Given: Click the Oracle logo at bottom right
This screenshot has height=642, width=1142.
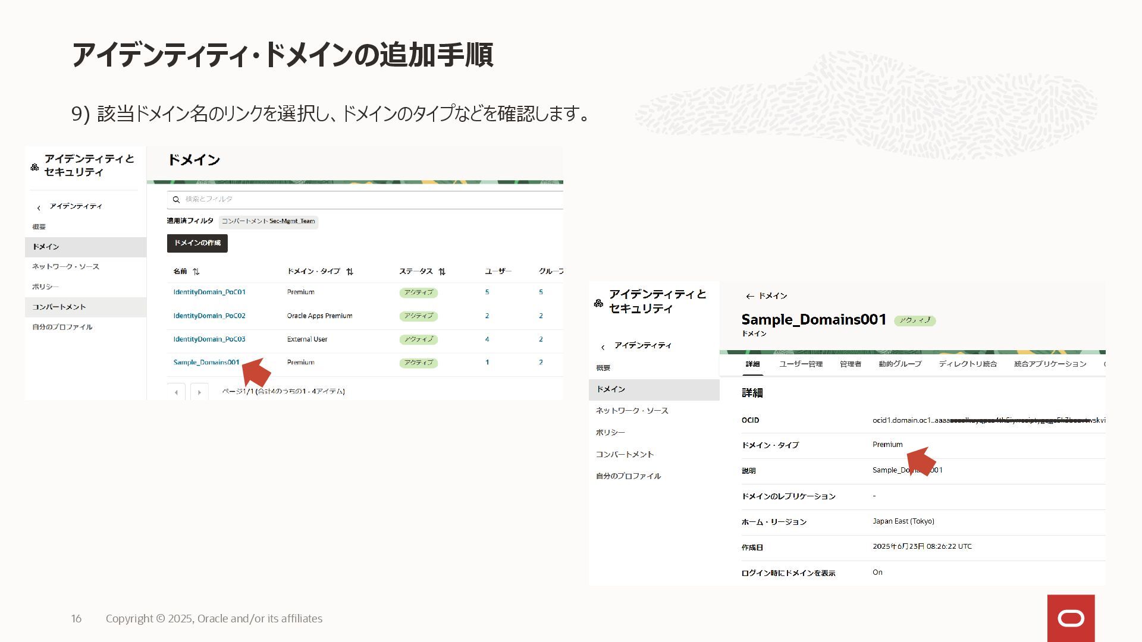Looking at the screenshot, I should click(x=1071, y=618).
